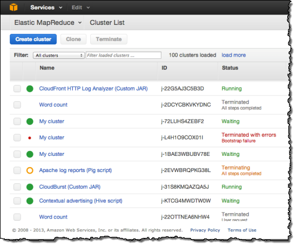Sort by the Name column header
The height and width of the screenshot is (246, 297).
tap(47, 68)
